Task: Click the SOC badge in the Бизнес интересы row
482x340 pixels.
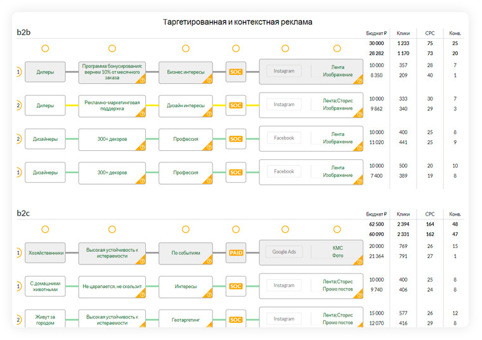Action: [236, 72]
